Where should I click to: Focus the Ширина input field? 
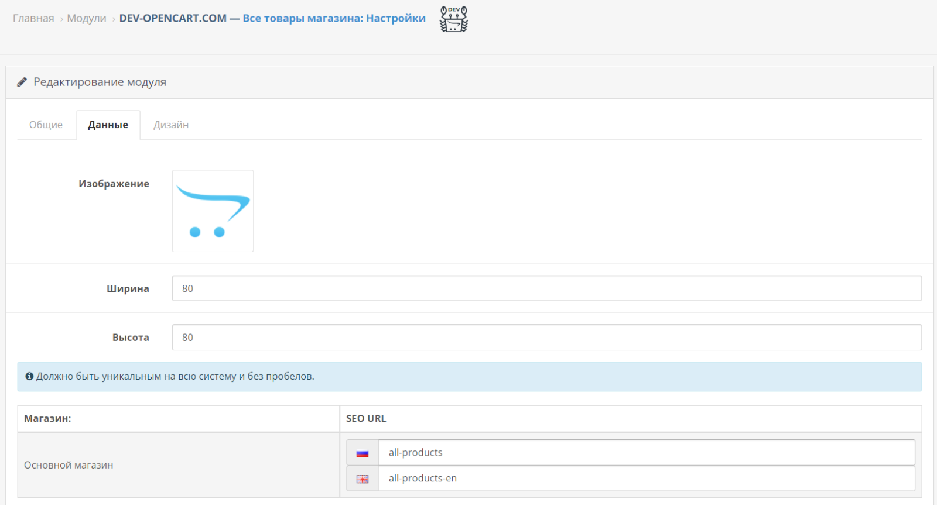pyautogui.click(x=546, y=288)
